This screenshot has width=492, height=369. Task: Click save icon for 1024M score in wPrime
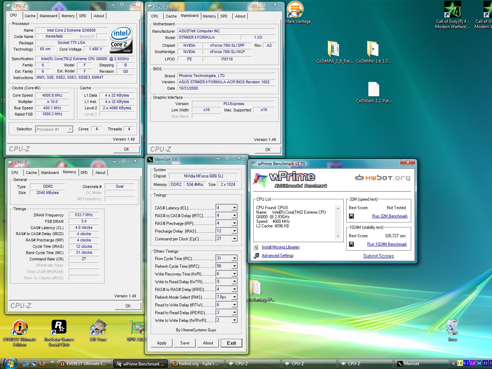(x=351, y=244)
